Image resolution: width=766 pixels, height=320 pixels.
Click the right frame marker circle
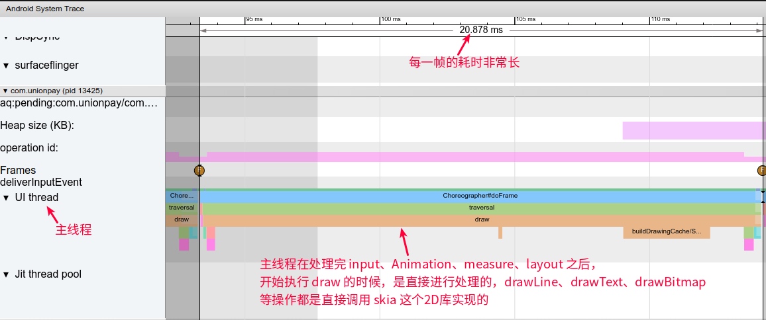761,170
